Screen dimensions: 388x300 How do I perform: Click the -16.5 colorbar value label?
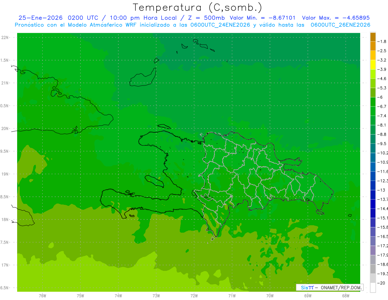[383, 237]
